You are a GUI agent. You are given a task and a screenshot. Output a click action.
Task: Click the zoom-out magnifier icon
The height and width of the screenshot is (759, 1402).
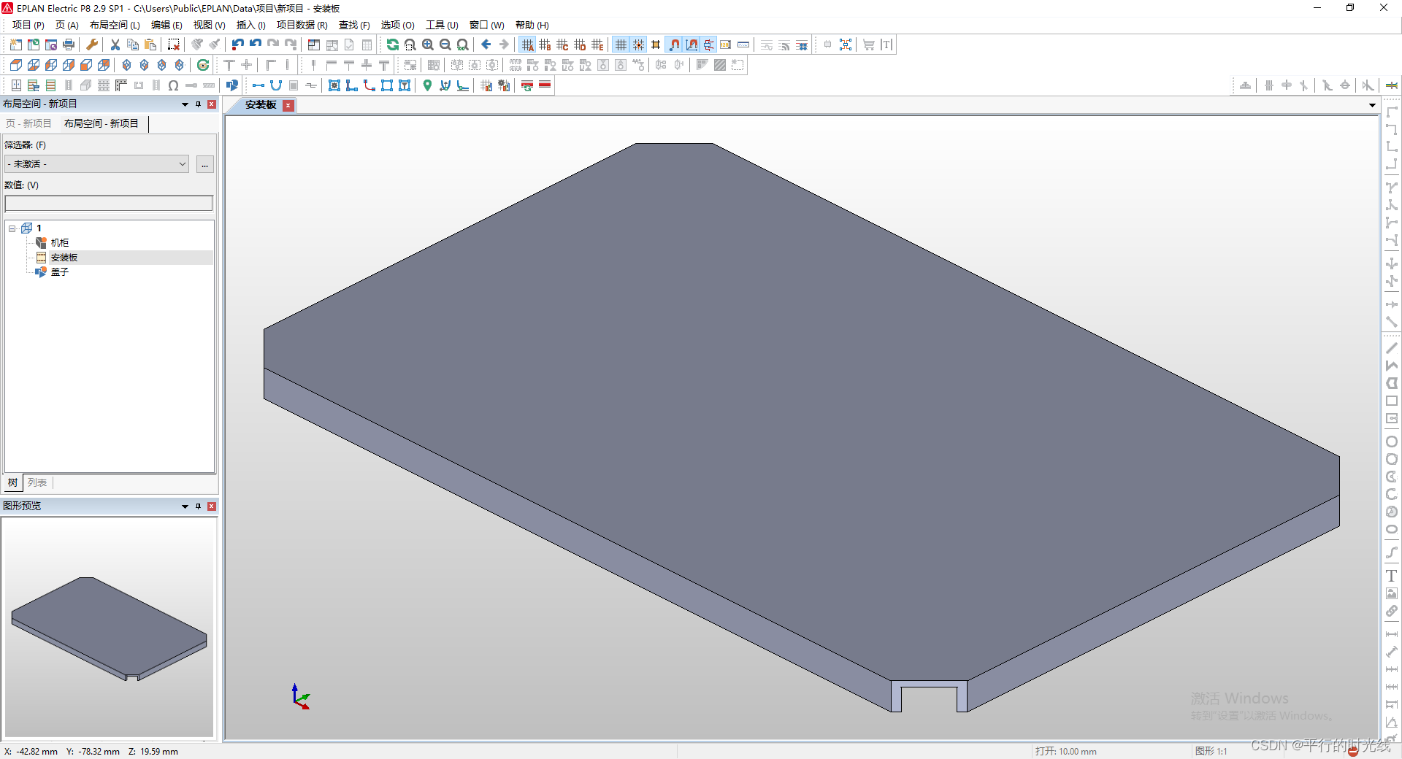tap(445, 45)
